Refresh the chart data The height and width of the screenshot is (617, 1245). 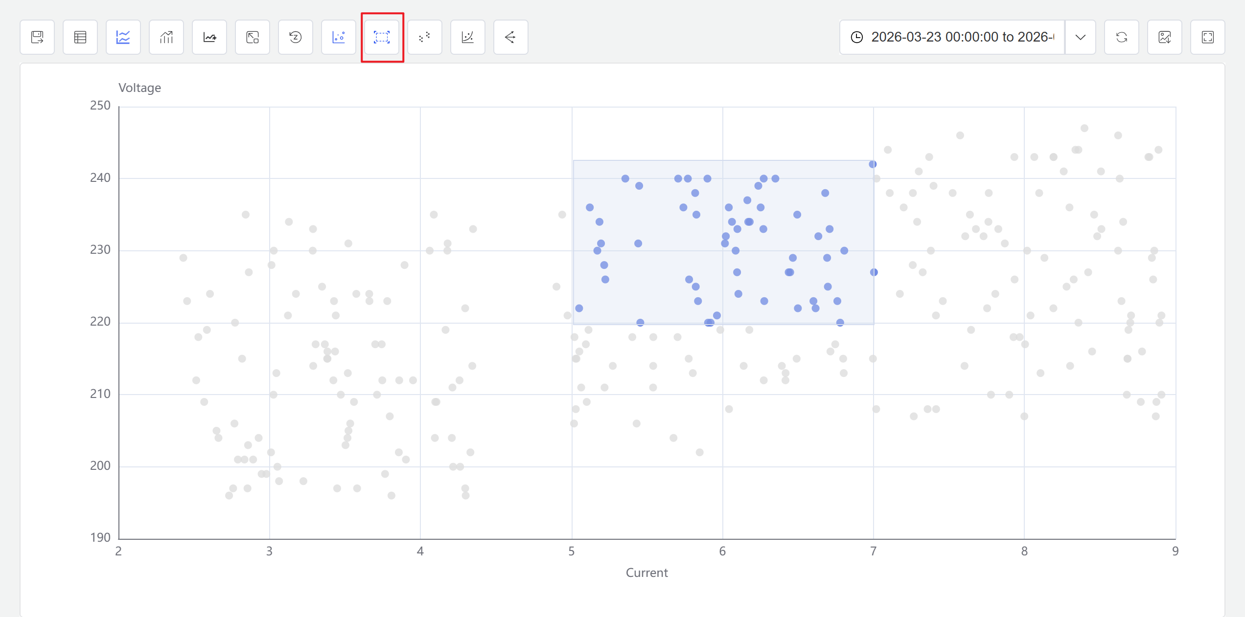[1121, 37]
